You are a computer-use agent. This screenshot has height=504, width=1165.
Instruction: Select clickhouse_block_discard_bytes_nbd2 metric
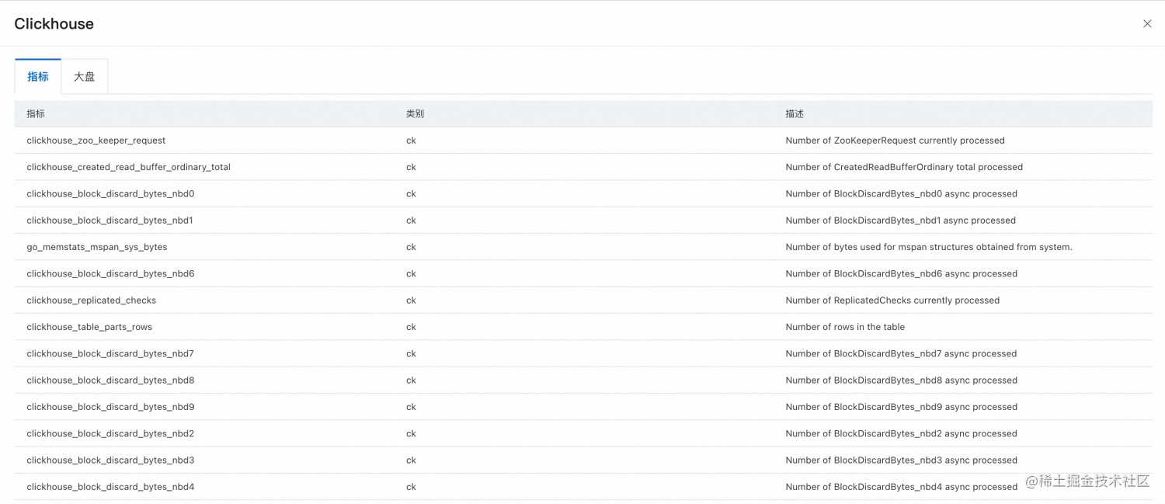pos(110,433)
